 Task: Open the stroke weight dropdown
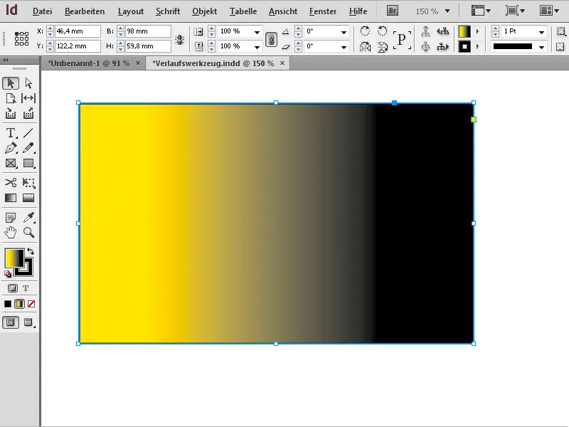click(541, 32)
